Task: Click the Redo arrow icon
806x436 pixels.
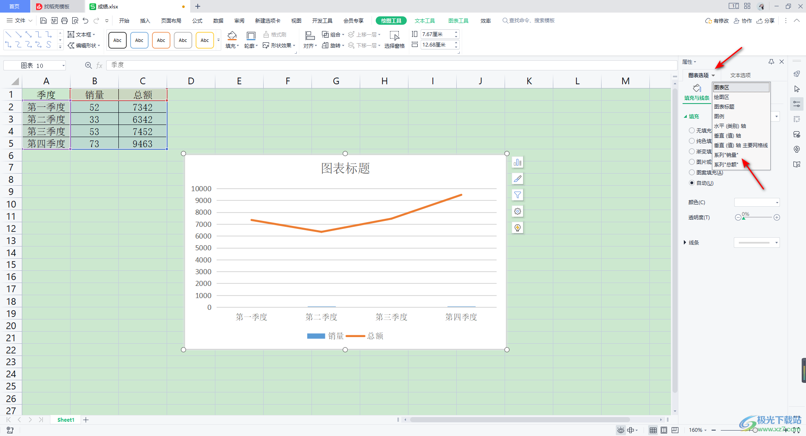Action: point(97,21)
